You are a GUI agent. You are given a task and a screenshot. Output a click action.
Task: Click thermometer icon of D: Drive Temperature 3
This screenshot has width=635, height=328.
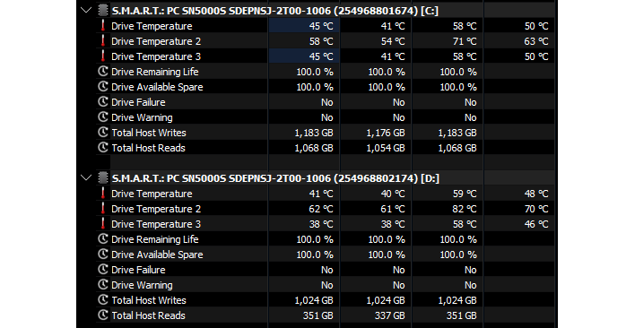(103, 224)
